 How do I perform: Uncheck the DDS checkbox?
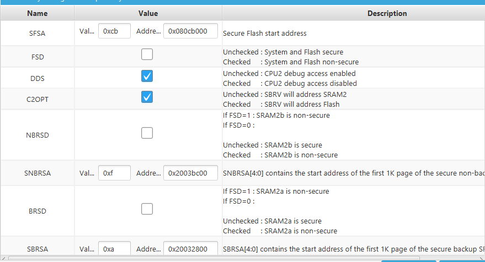click(x=147, y=76)
